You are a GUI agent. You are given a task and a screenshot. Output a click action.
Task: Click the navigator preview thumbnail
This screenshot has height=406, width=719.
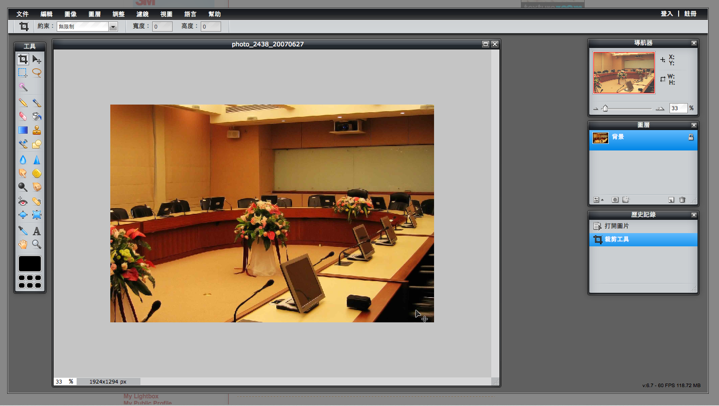624,72
